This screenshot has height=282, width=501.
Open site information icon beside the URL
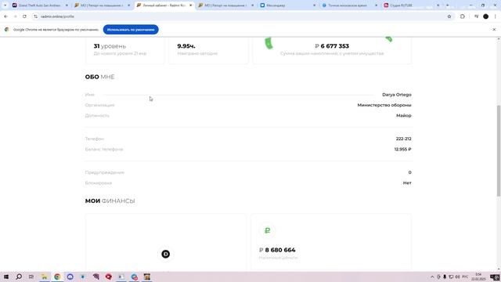click(x=35, y=16)
